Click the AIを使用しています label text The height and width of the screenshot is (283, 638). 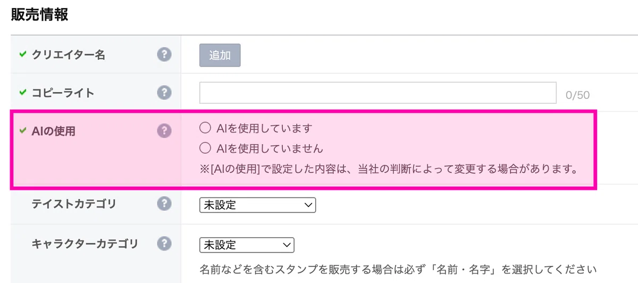coord(264,128)
